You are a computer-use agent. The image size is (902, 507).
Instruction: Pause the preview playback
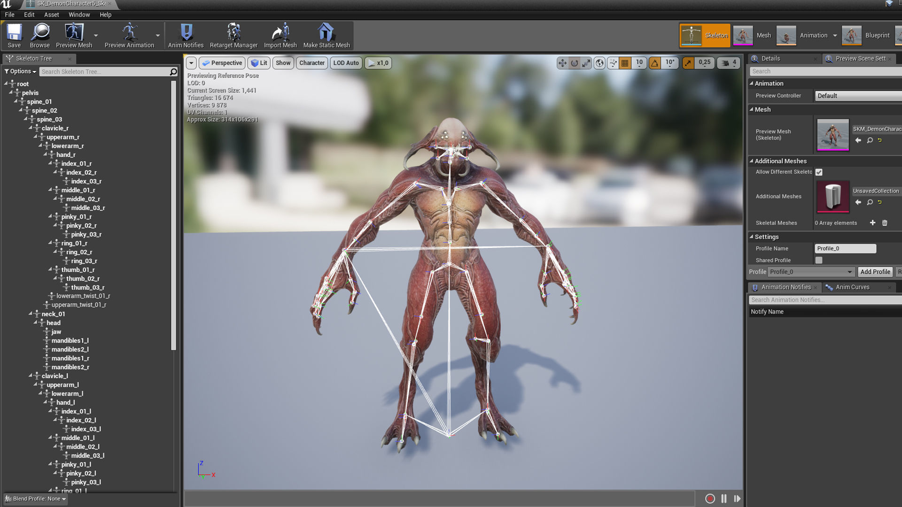724,499
